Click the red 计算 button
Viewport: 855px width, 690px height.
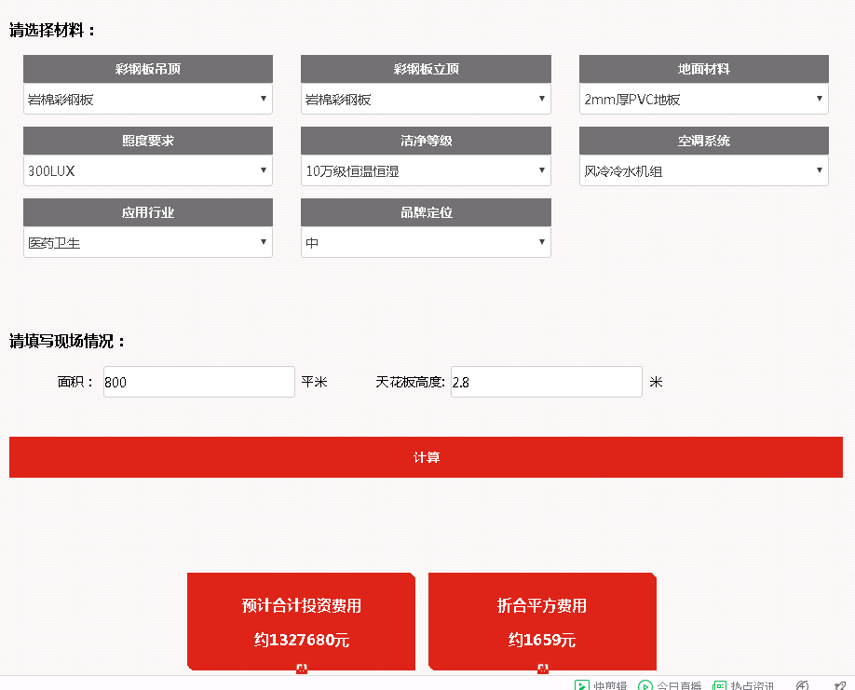point(427,457)
